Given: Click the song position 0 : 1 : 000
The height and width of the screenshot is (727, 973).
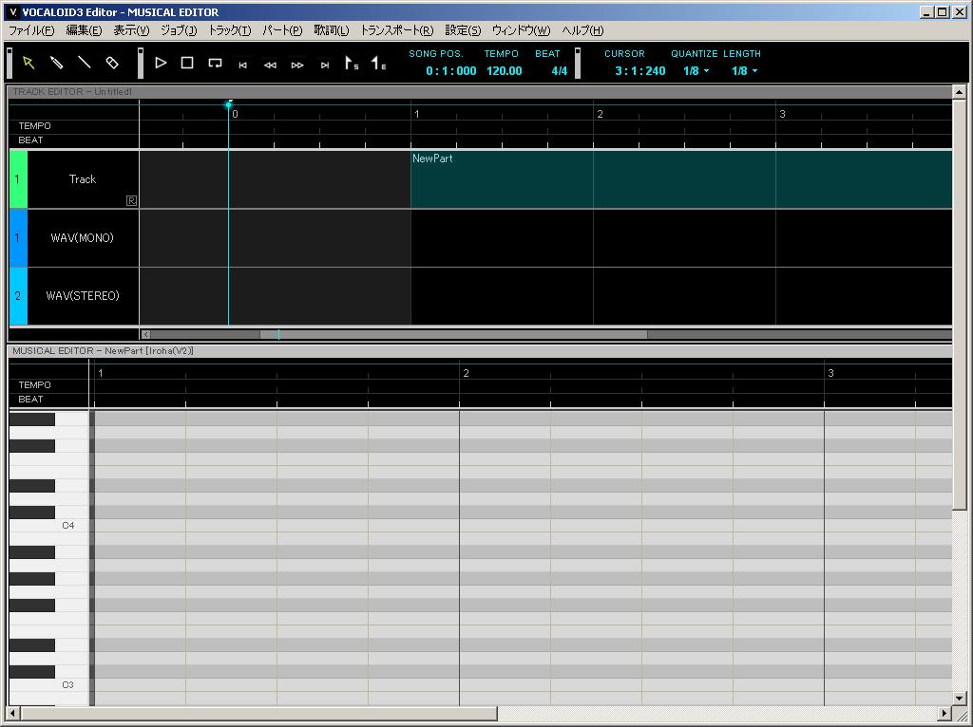Looking at the screenshot, I should (x=451, y=70).
